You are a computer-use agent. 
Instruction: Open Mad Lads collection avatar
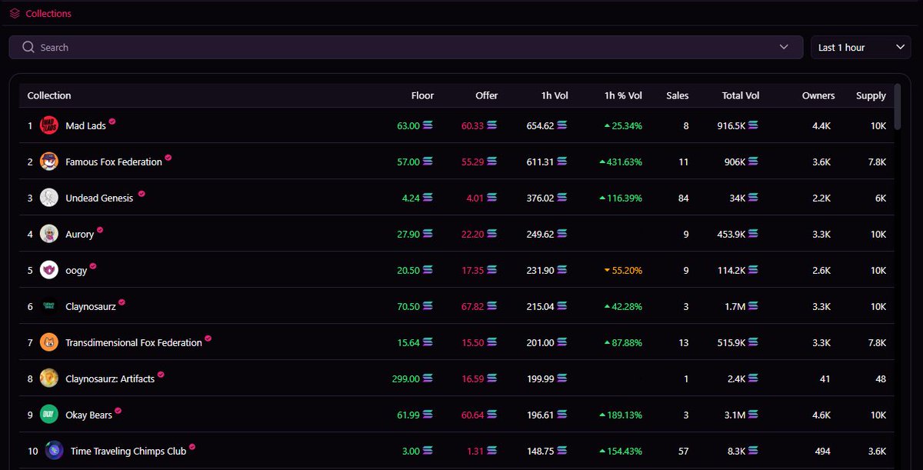click(x=49, y=125)
